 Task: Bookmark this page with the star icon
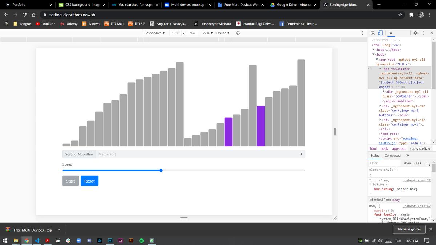(400, 15)
